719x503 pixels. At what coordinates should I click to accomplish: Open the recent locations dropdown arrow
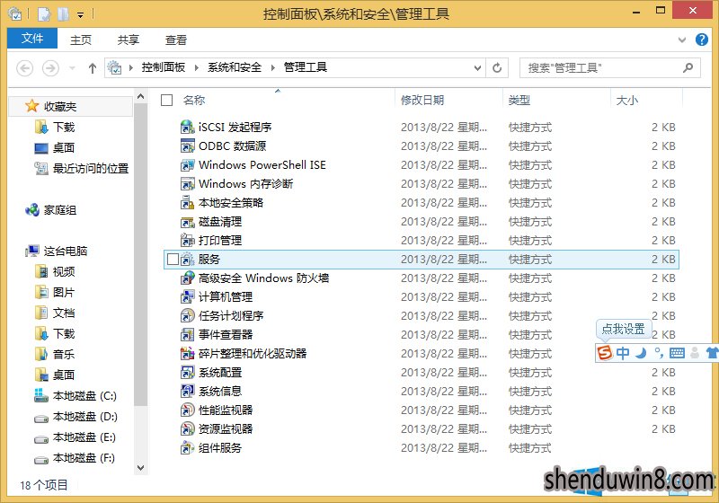pos(72,68)
